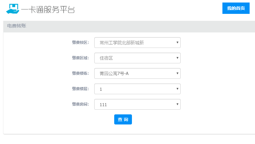The image size is (255, 144).
Task: Open the 缴费区域 dropdown showing 住宿区
Action: tap(137, 58)
